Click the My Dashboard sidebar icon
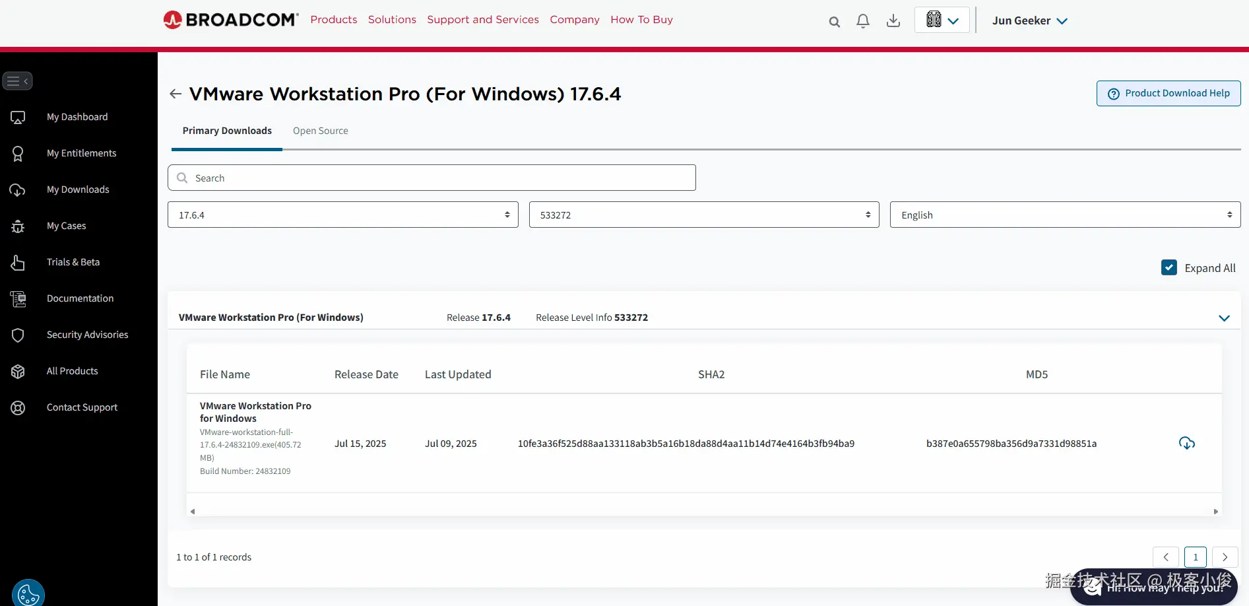 tap(18, 118)
